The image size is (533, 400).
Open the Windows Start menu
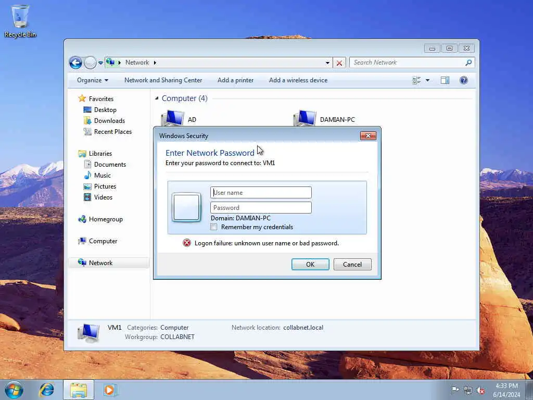[14, 390]
